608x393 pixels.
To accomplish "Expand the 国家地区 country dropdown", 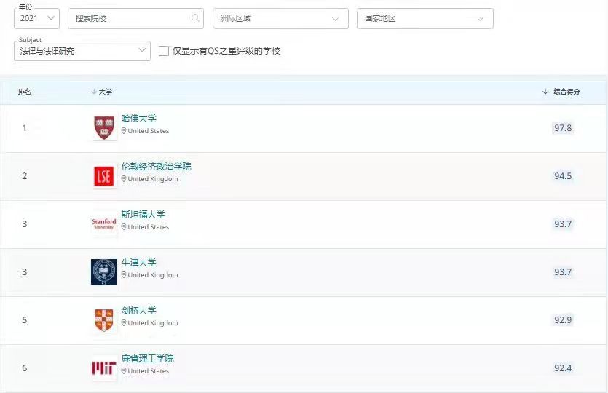I will [x=425, y=18].
